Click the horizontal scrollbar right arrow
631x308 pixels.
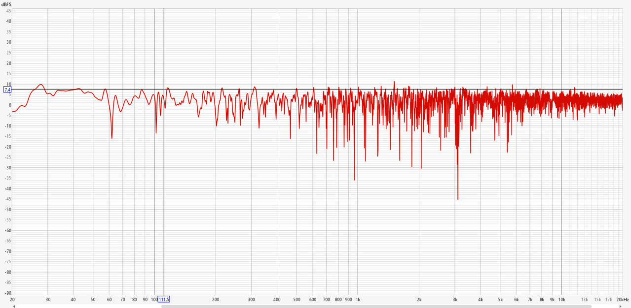620,306
